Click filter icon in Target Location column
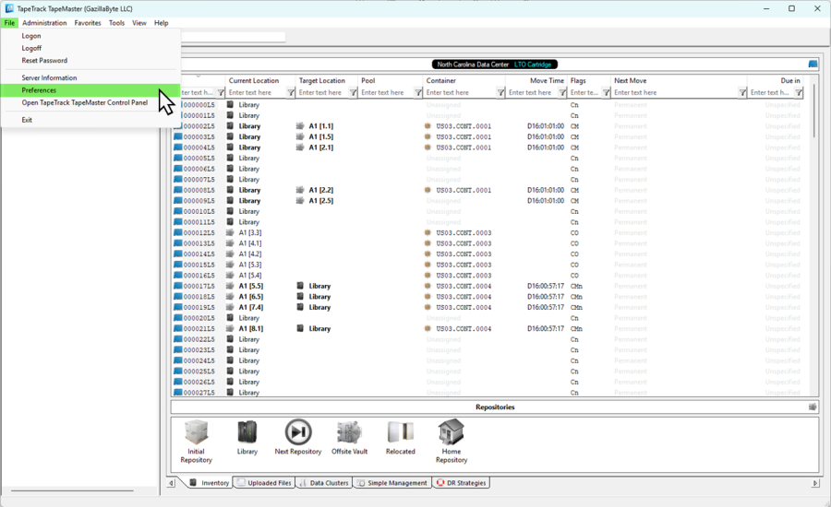Image resolution: width=831 pixels, height=507 pixels. (353, 92)
